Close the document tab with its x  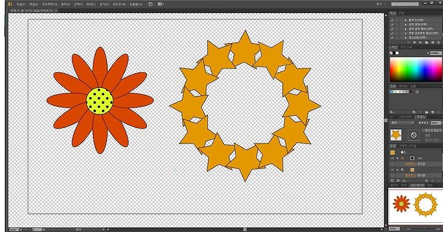(56, 10)
